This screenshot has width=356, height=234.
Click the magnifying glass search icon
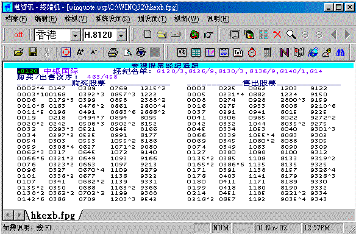pos(291,35)
